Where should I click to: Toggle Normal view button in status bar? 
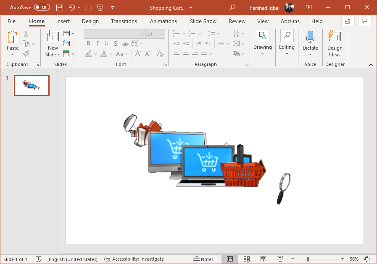(x=230, y=259)
